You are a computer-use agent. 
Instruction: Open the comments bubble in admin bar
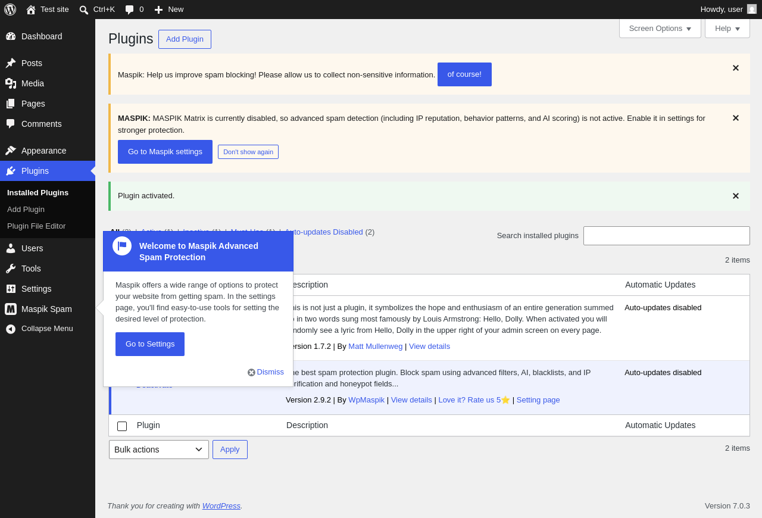point(135,10)
